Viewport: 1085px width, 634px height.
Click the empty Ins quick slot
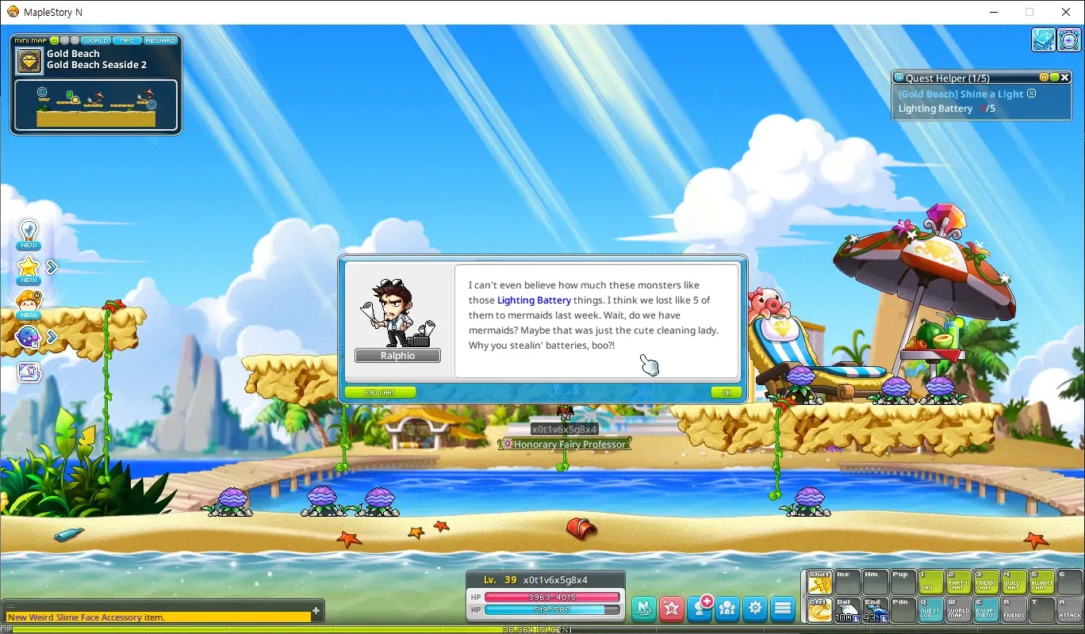(847, 582)
